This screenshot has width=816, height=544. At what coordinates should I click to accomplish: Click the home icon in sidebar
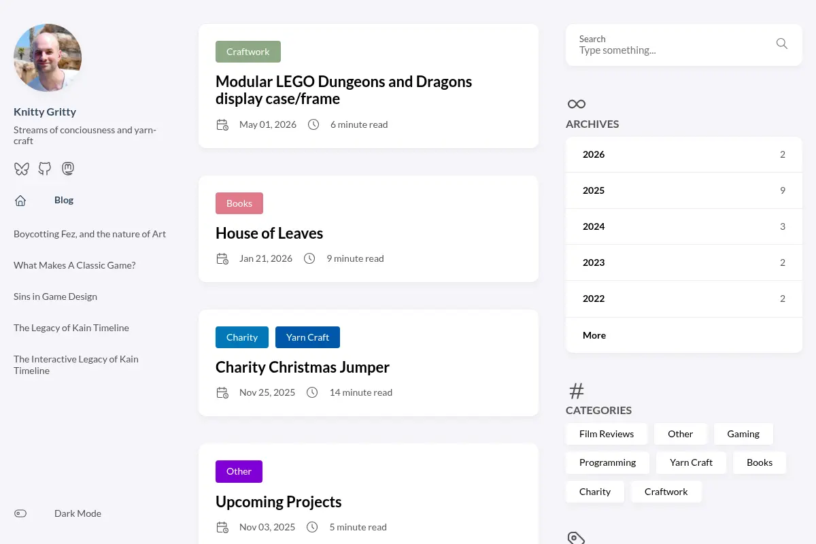pos(20,201)
